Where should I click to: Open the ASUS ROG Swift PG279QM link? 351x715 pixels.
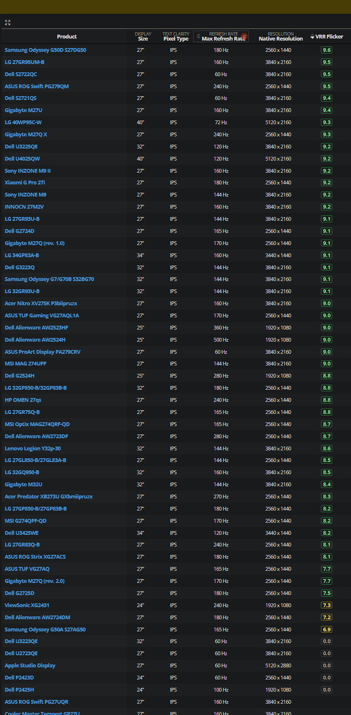[37, 86]
